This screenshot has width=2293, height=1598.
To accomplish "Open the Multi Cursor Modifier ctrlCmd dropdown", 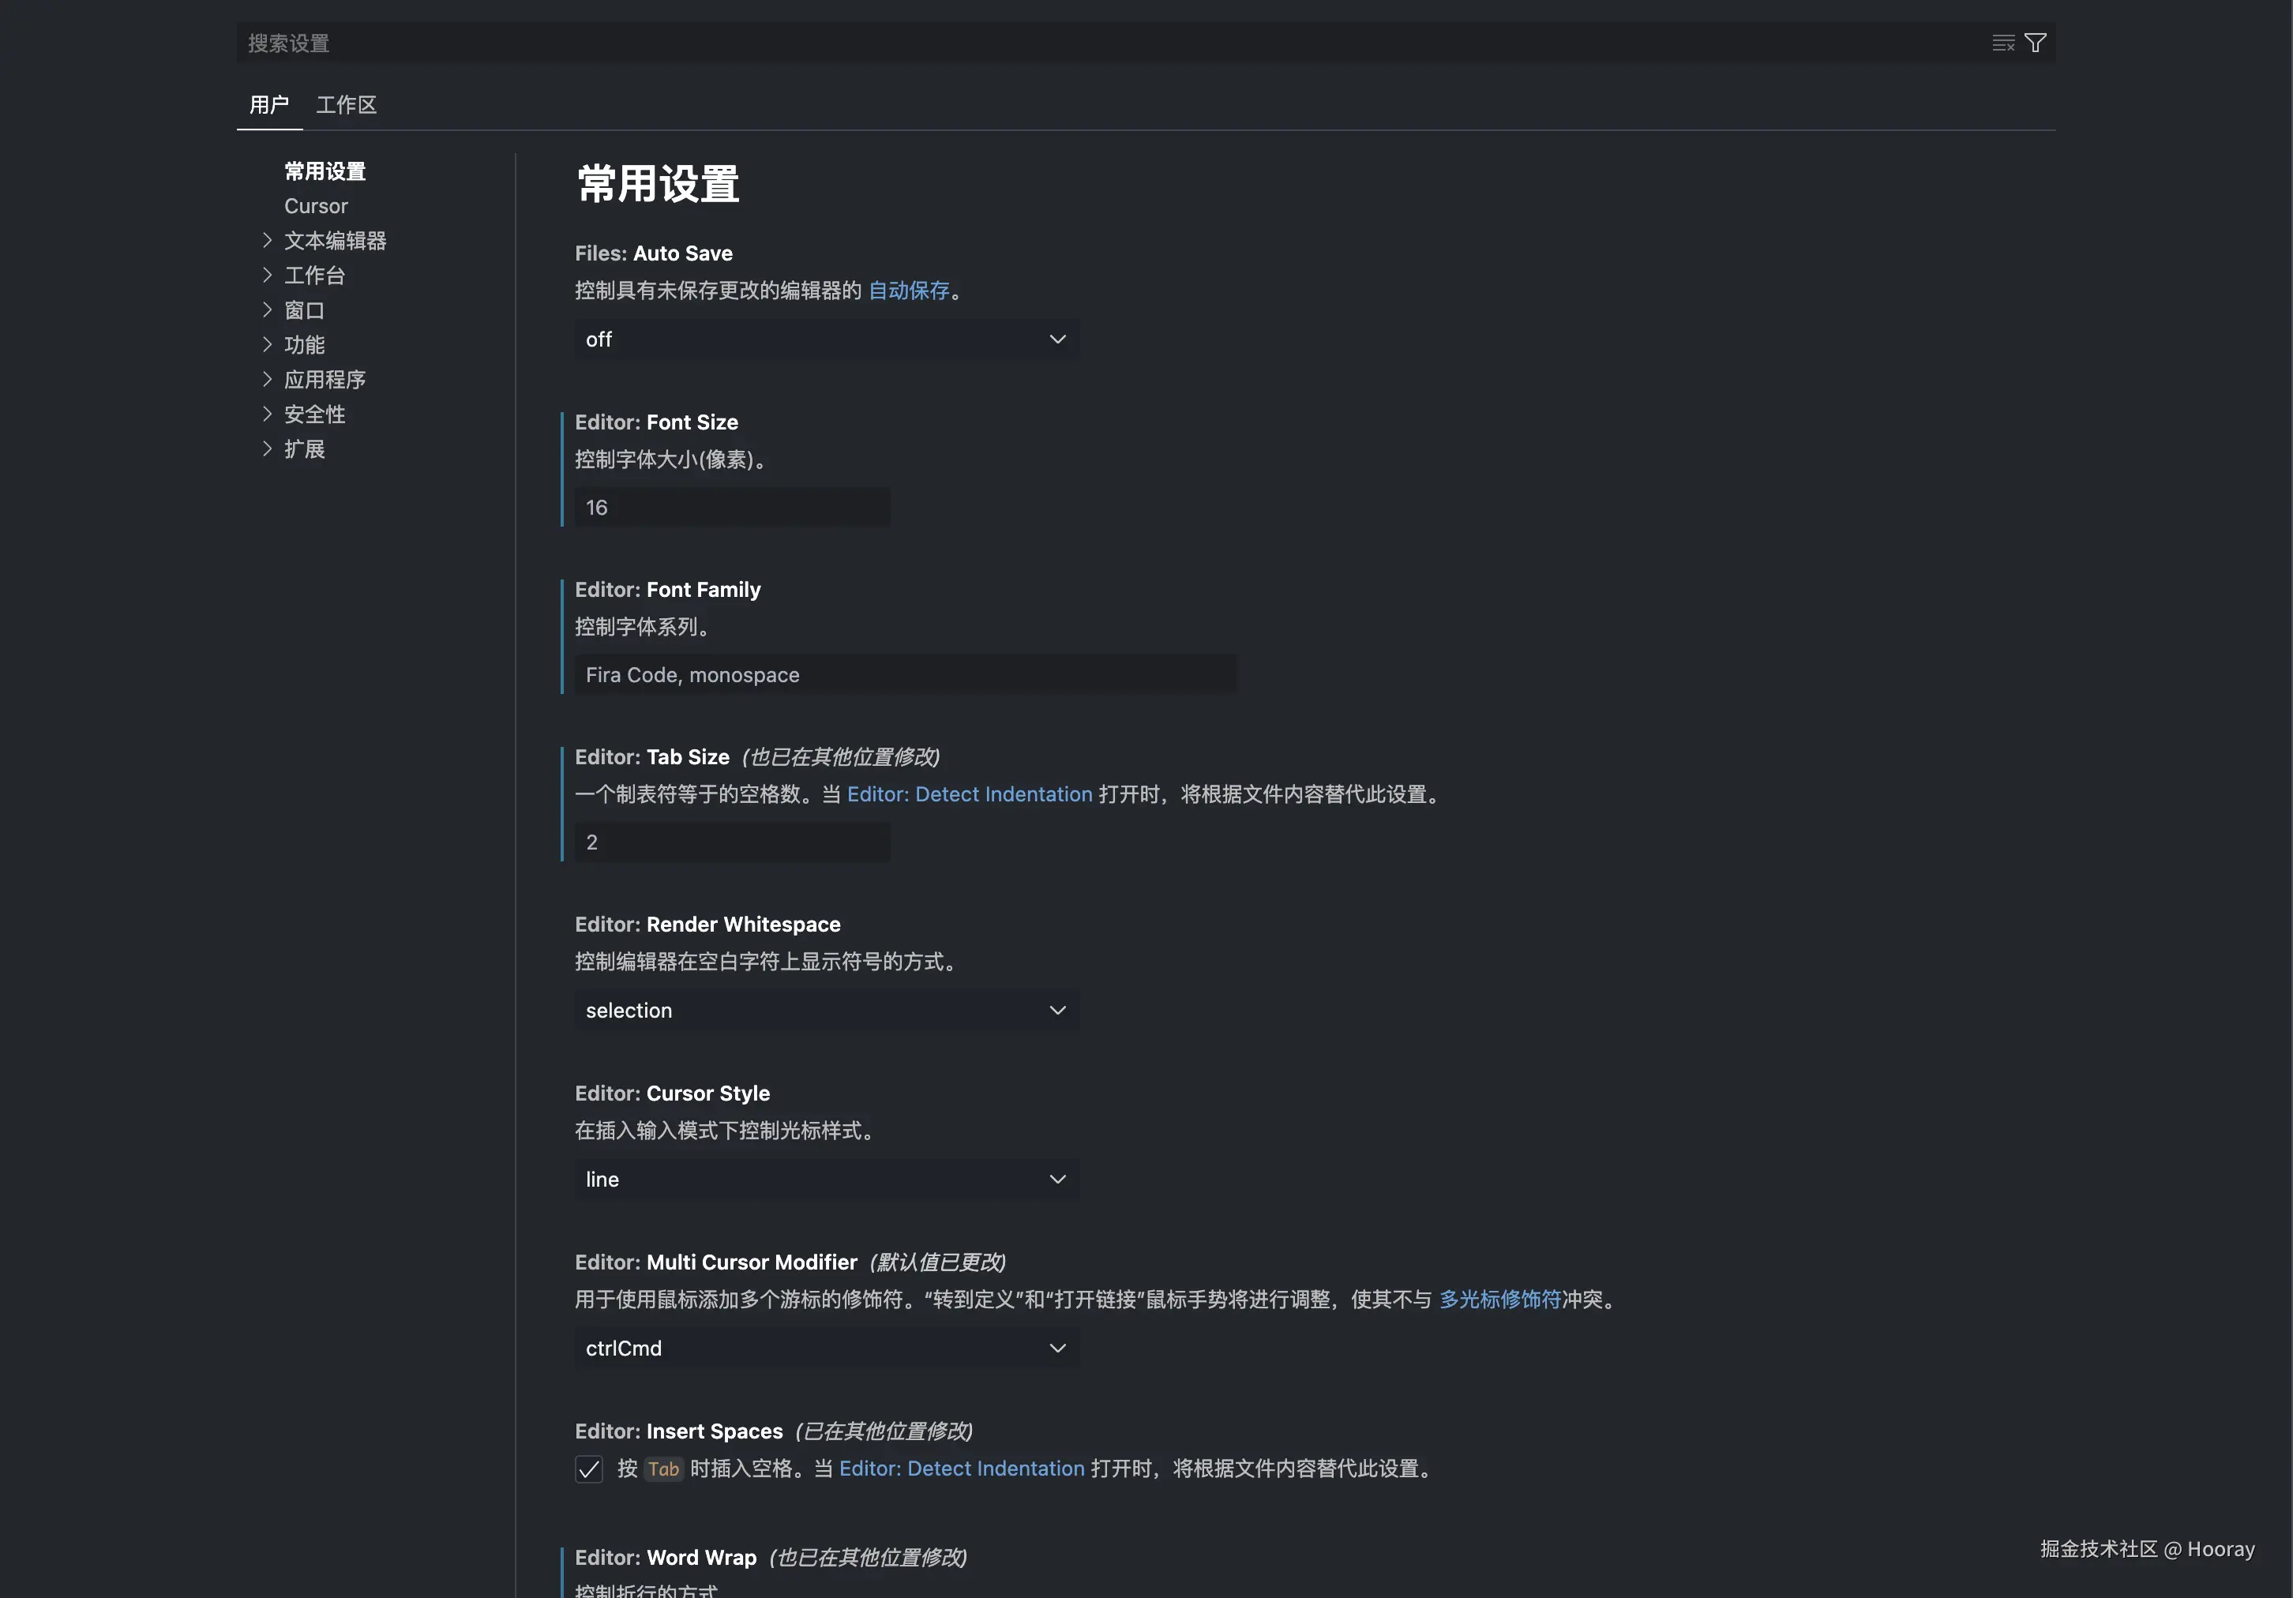I will click(826, 1347).
